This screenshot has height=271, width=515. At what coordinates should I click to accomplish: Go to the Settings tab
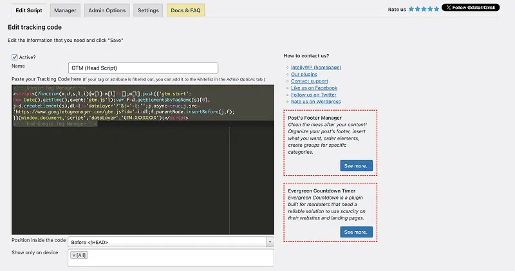[148, 10]
